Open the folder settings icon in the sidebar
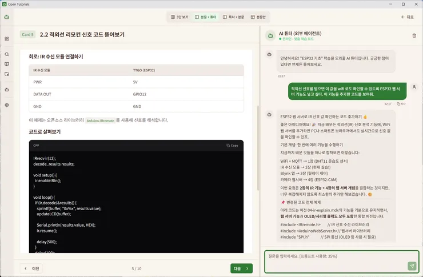This screenshot has width=423, height=277. pyautogui.click(x=7, y=74)
